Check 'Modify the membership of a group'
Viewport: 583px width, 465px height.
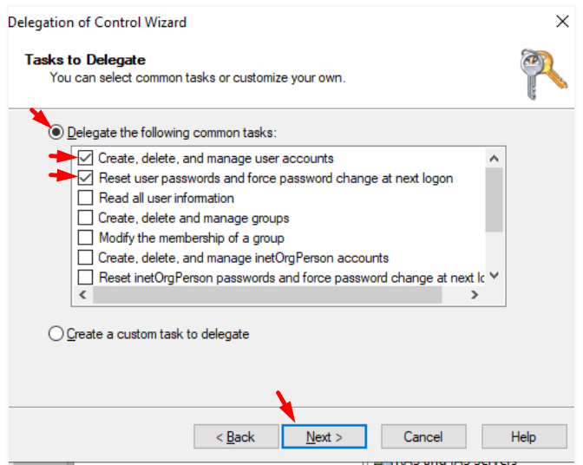point(85,238)
